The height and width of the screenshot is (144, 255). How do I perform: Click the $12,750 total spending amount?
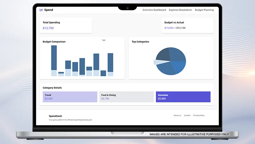(x=48, y=28)
